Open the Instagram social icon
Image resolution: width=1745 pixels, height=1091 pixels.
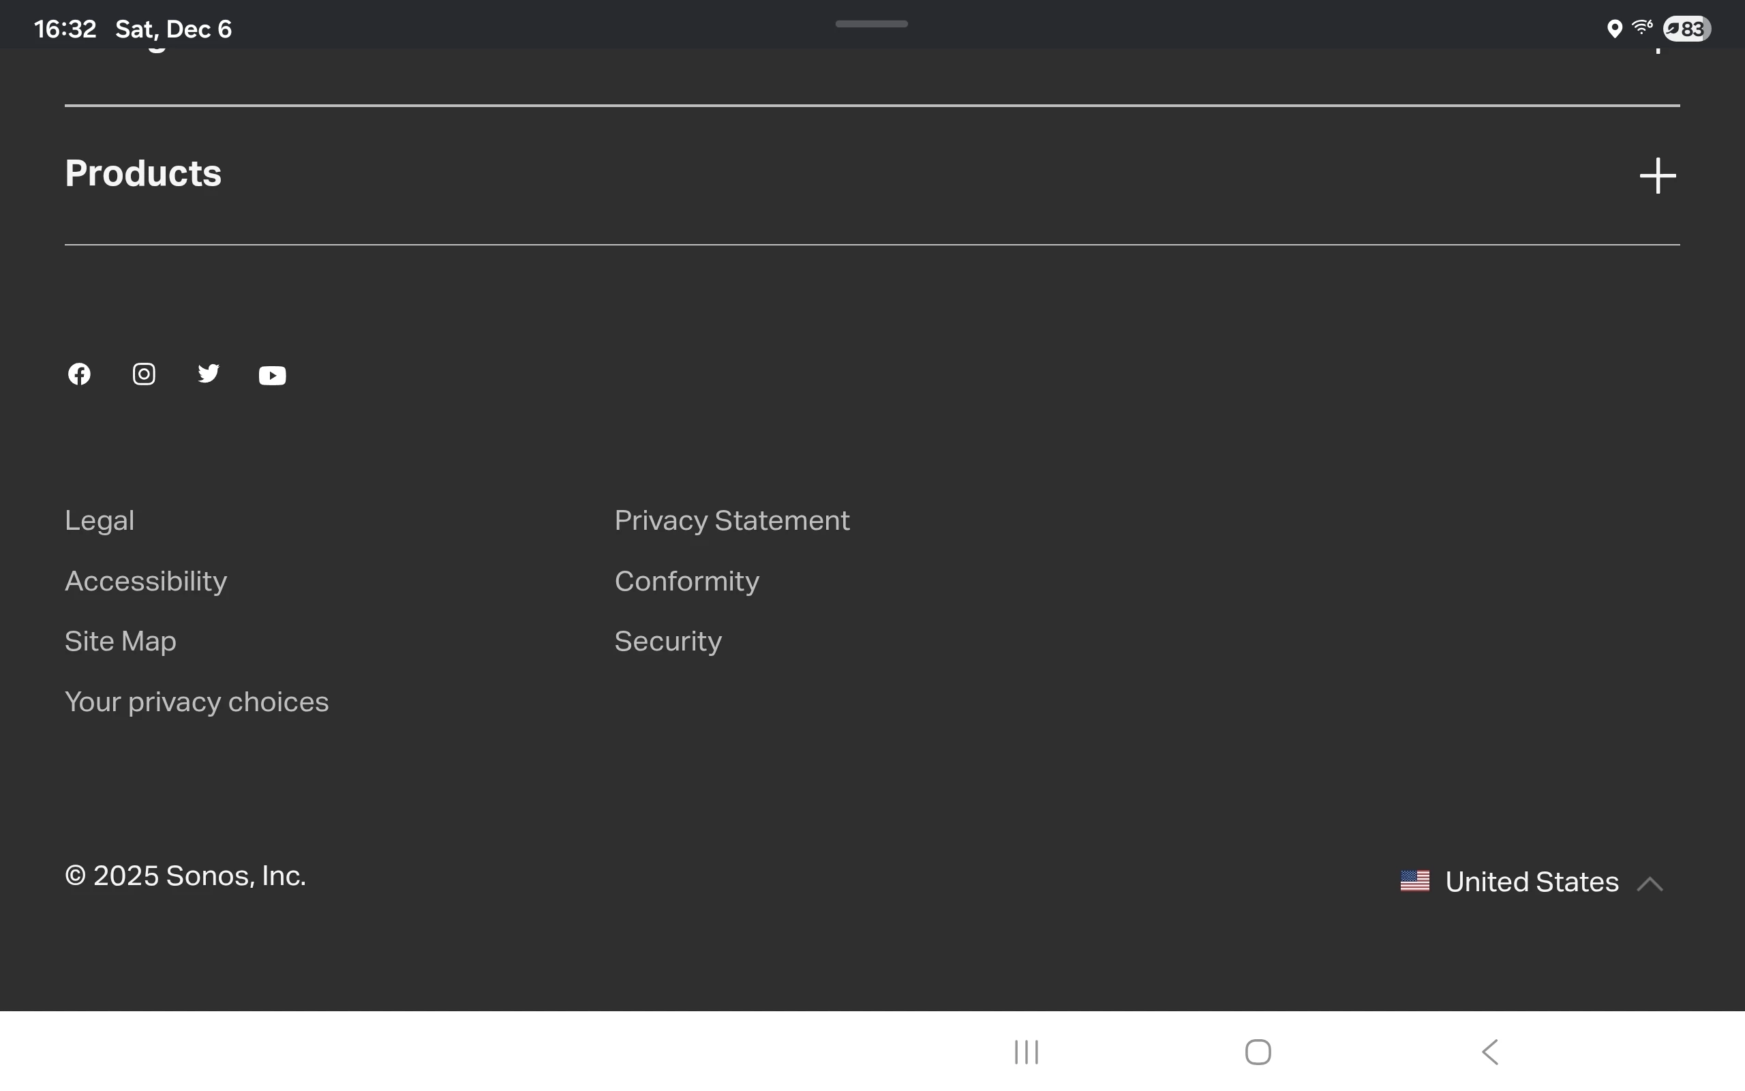pyautogui.click(x=144, y=374)
